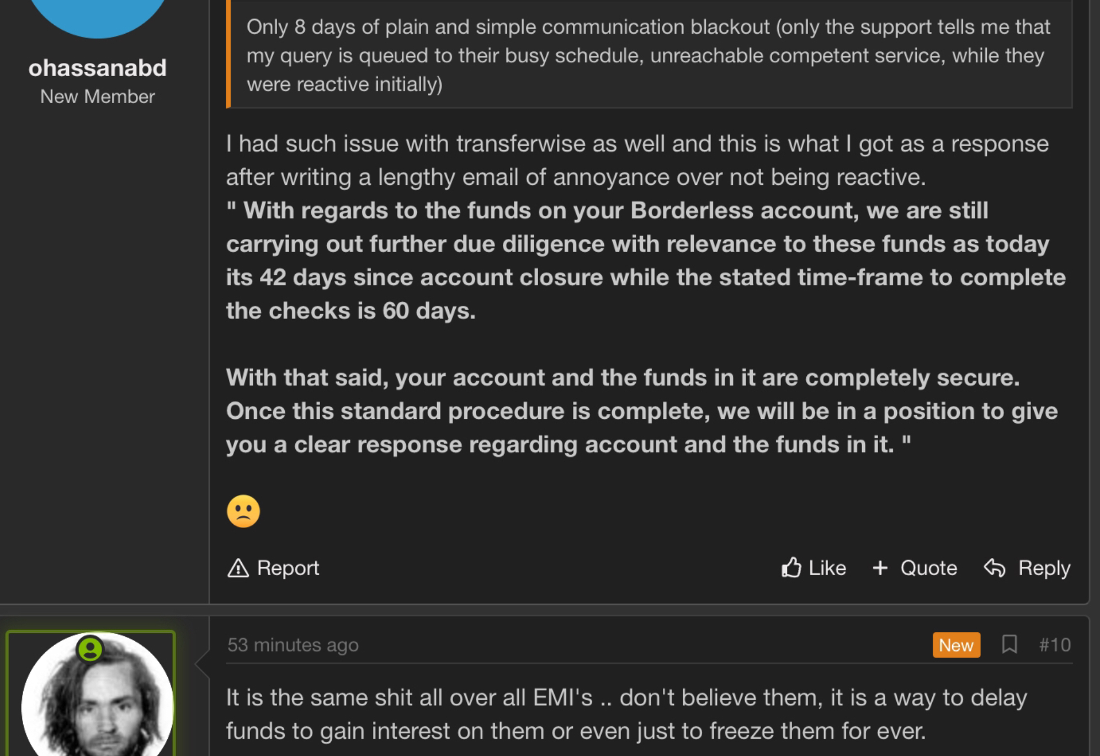Click the 53 minutes ago timestamp

tap(293, 645)
